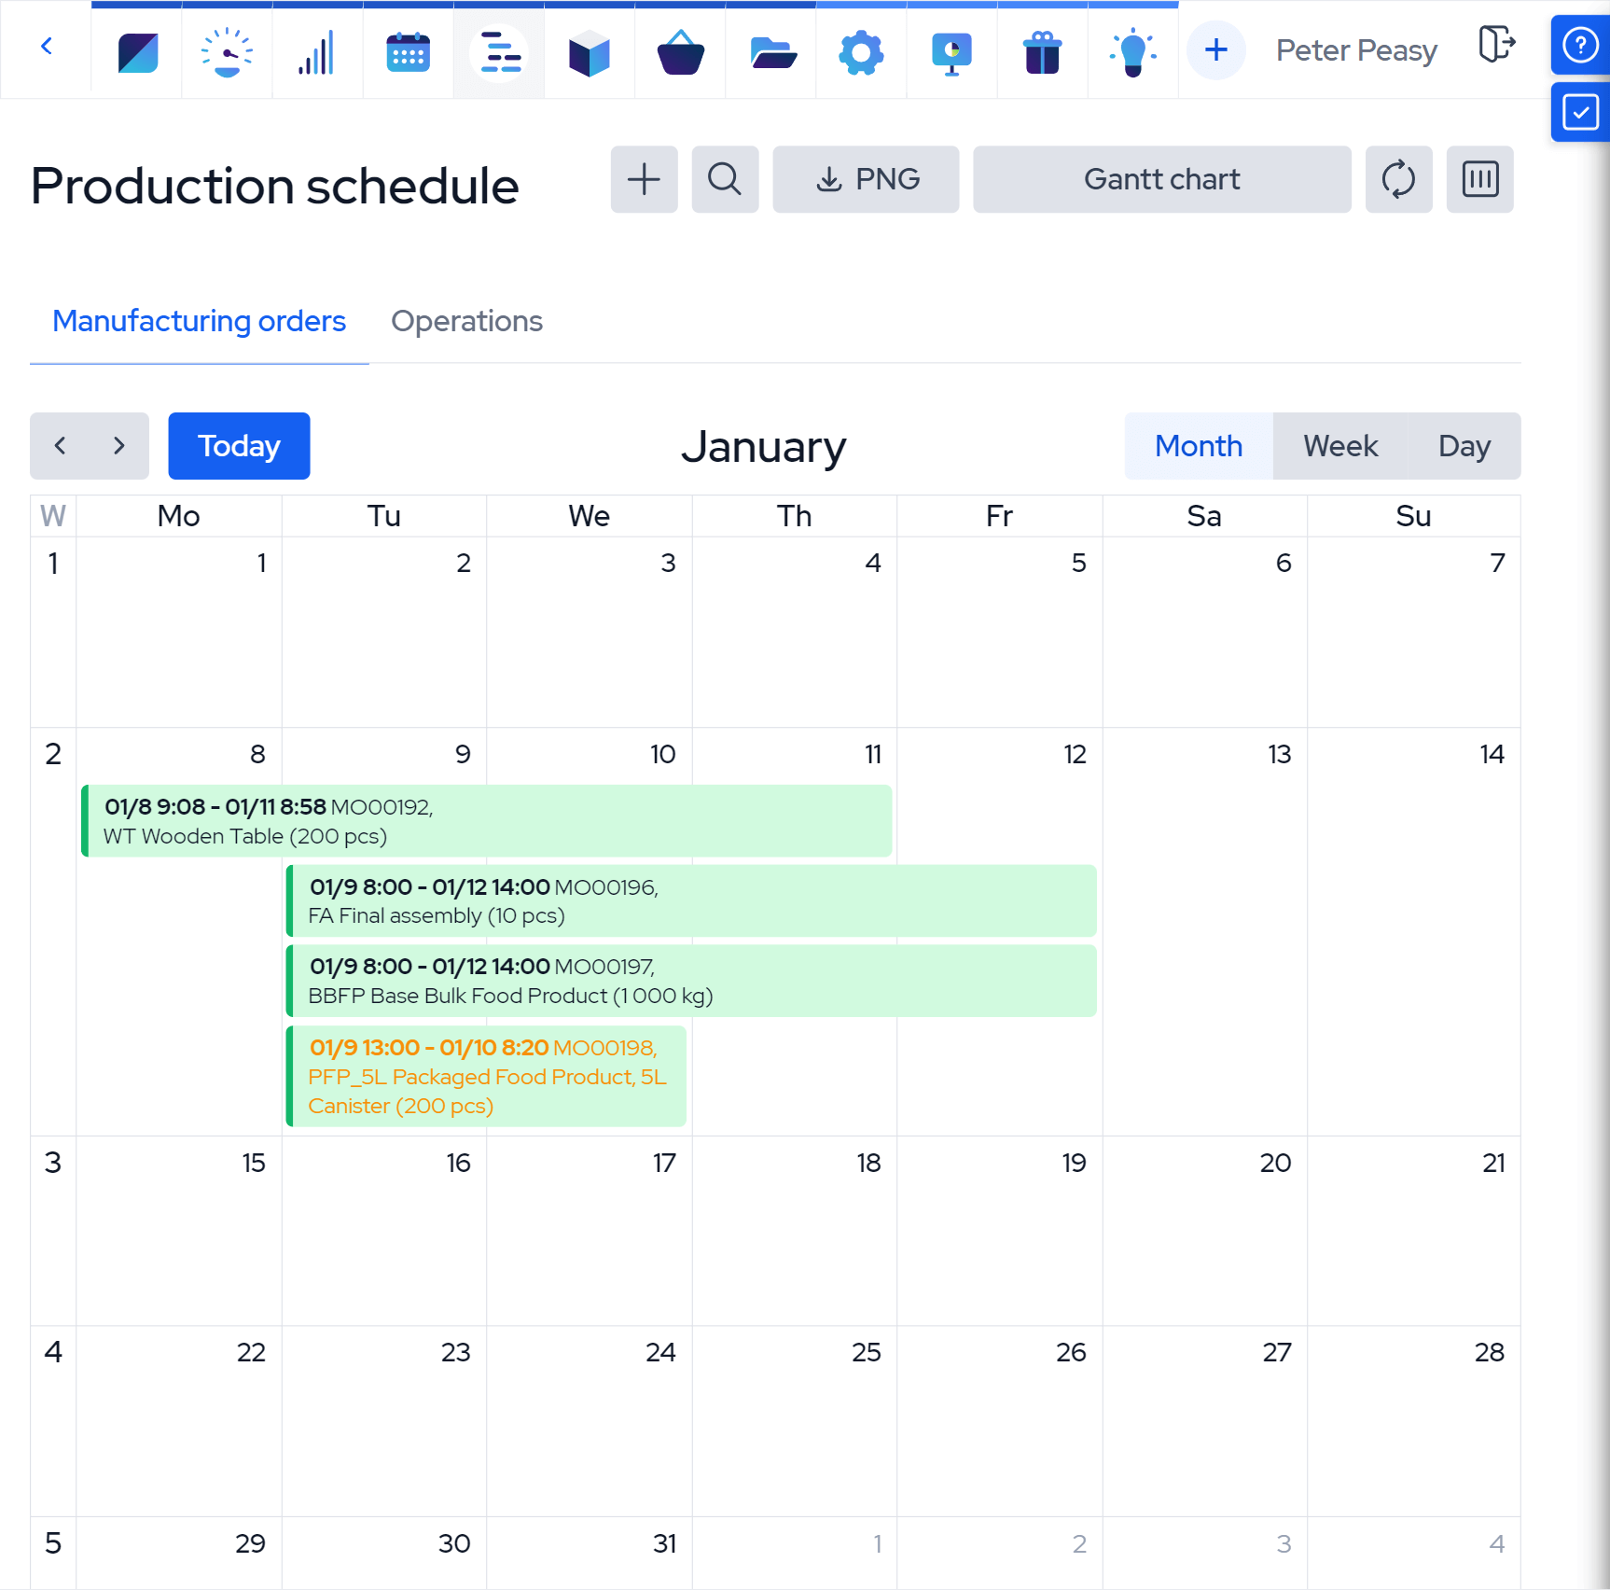Screen dimensions: 1610x1590
Task: Open the calendar module icon
Action: coord(408,51)
